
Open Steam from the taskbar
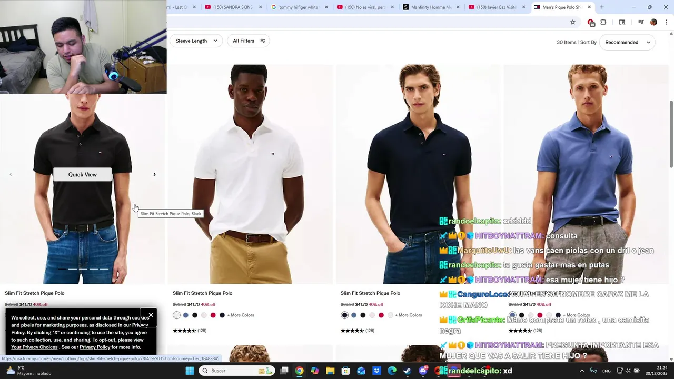[407, 371]
